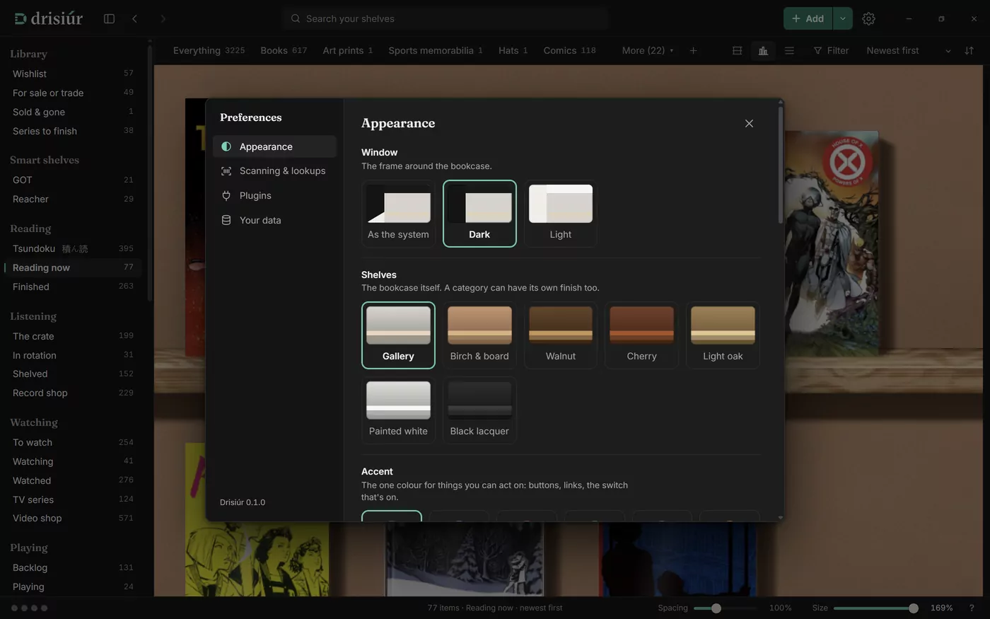The image size is (990, 619).
Task: Open Wishlist in the sidebar
Action: tap(73, 74)
